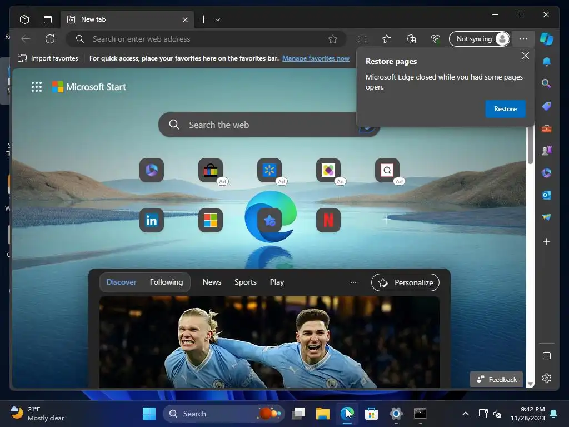Select the News feed tab
The height and width of the screenshot is (427, 569).
pos(212,282)
